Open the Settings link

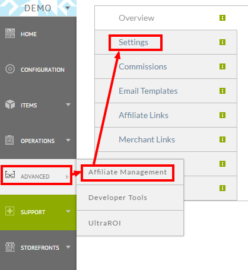[x=133, y=42]
